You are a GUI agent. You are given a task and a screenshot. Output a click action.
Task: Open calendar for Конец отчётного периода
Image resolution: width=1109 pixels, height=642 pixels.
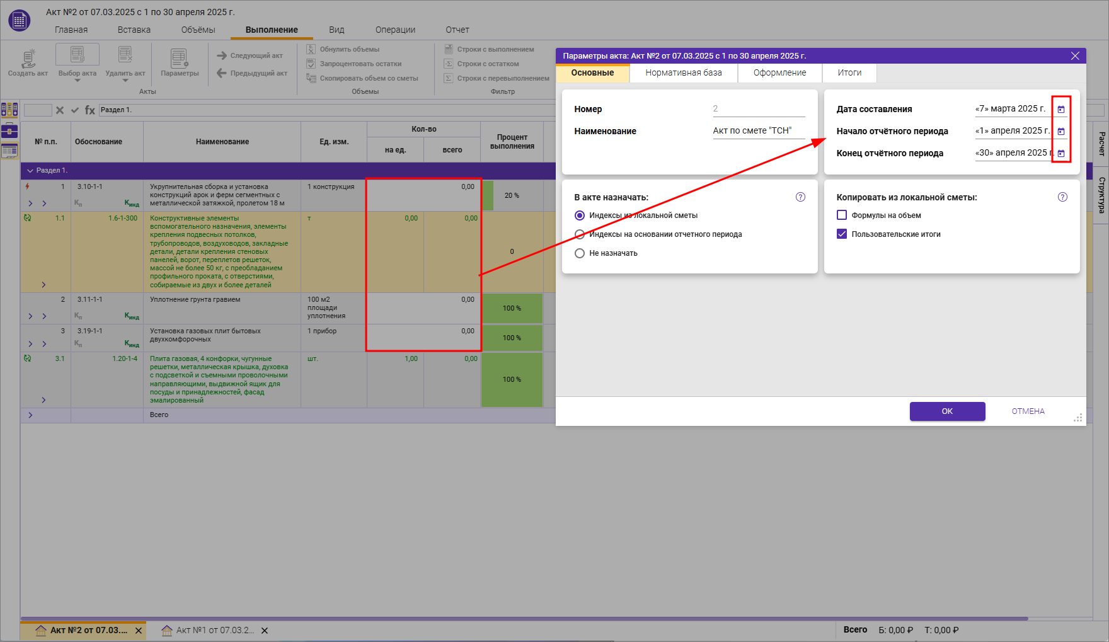coord(1061,154)
